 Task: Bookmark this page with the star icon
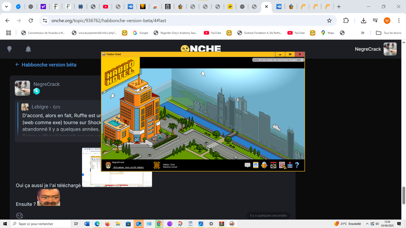pyautogui.click(x=329, y=21)
